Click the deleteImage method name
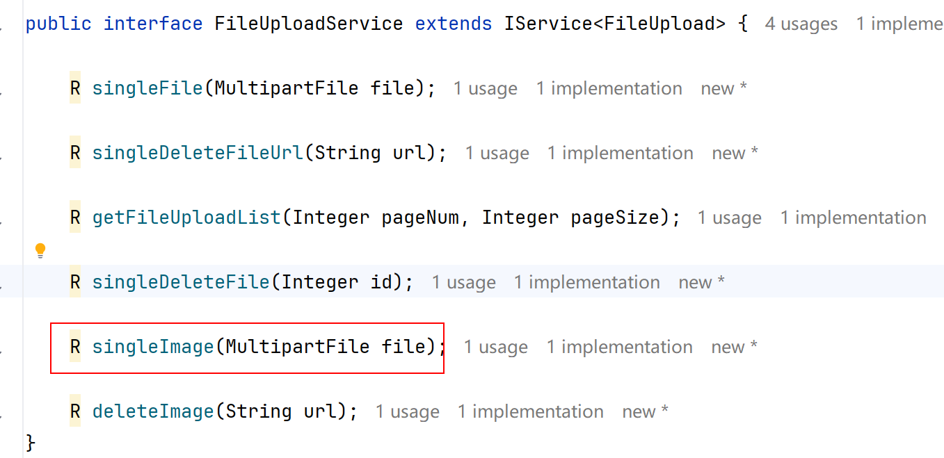 coord(153,411)
